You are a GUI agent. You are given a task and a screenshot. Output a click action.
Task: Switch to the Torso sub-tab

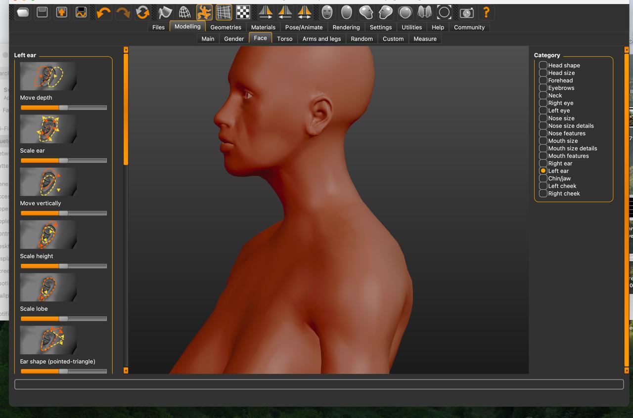pyautogui.click(x=284, y=39)
